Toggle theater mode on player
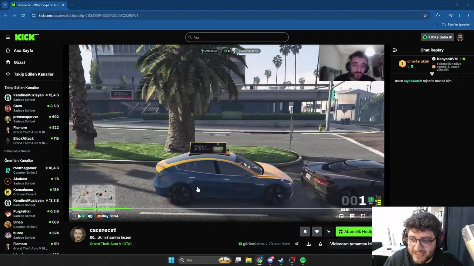 click(x=352, y=216)
